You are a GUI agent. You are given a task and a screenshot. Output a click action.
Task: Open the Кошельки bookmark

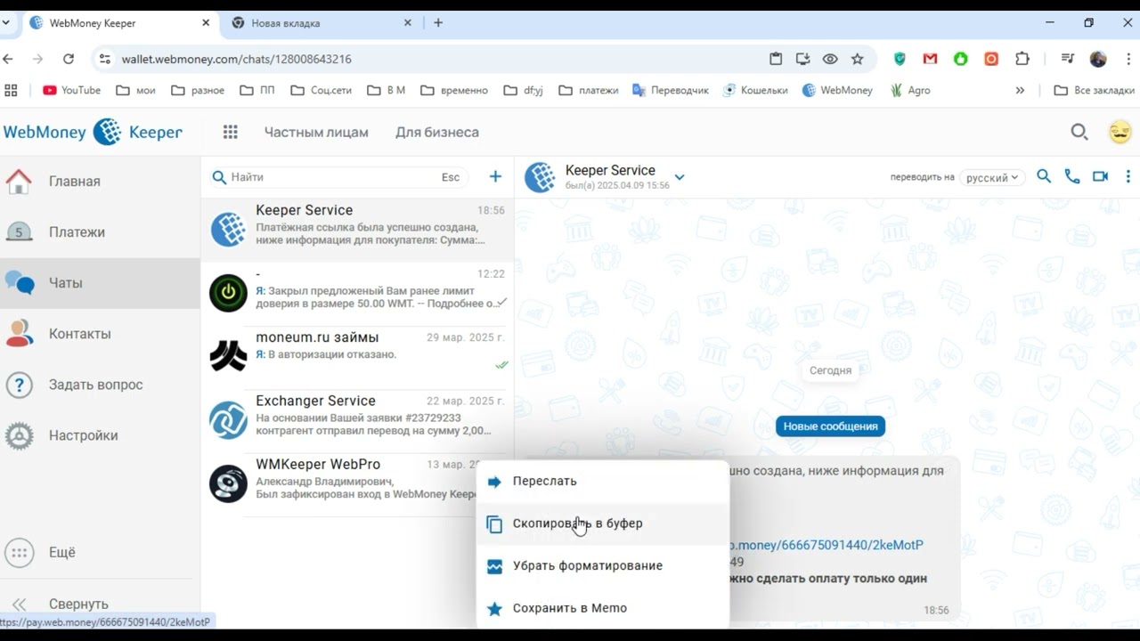tap(756, 90)
